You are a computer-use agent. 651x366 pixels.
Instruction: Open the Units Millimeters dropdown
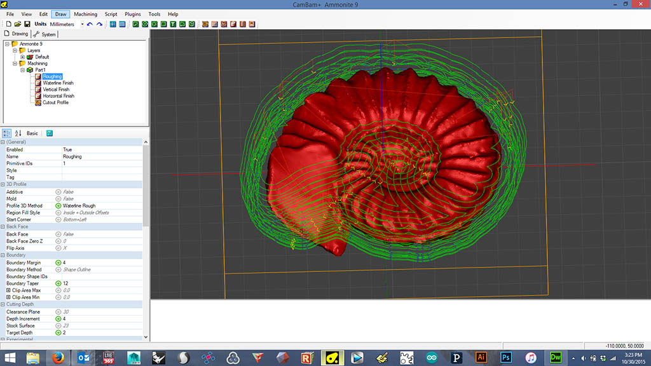coord(82,24)
